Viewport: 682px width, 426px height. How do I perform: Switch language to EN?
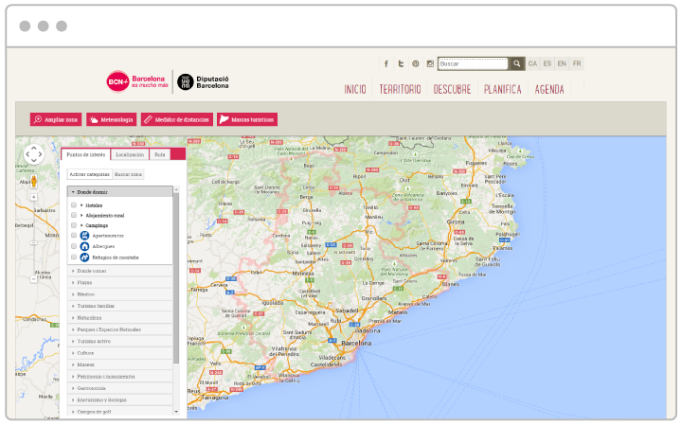[562, 64]
